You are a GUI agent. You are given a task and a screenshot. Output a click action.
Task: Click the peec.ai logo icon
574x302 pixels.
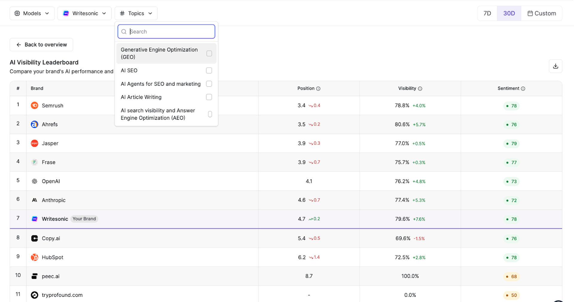click(35, 276)
